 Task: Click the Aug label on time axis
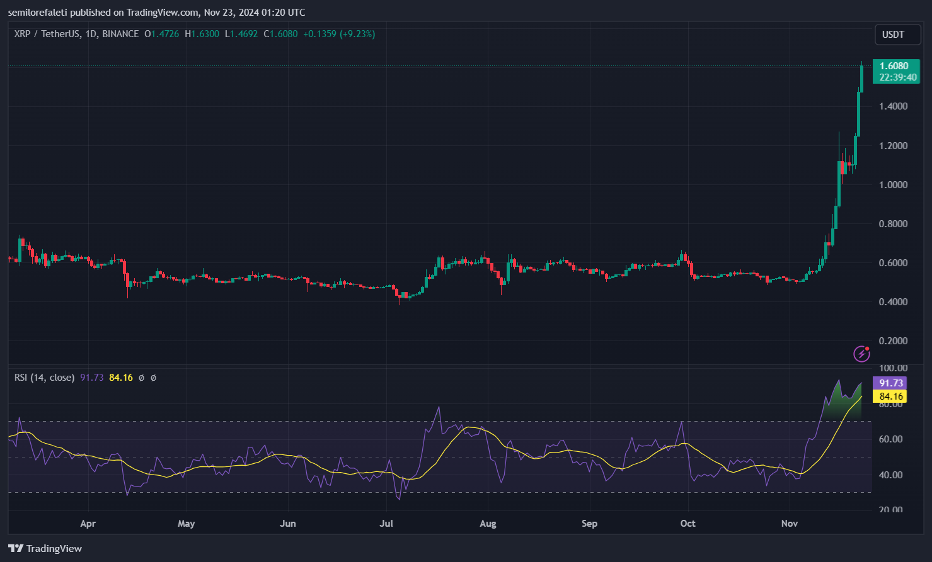[488, 524]
